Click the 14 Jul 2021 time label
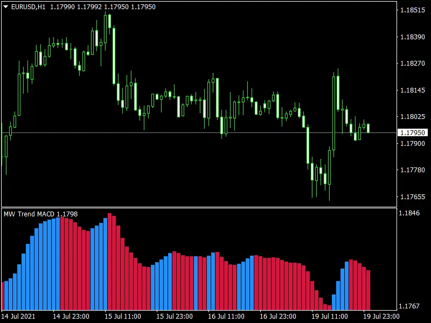431x323 pixels. 18,317
